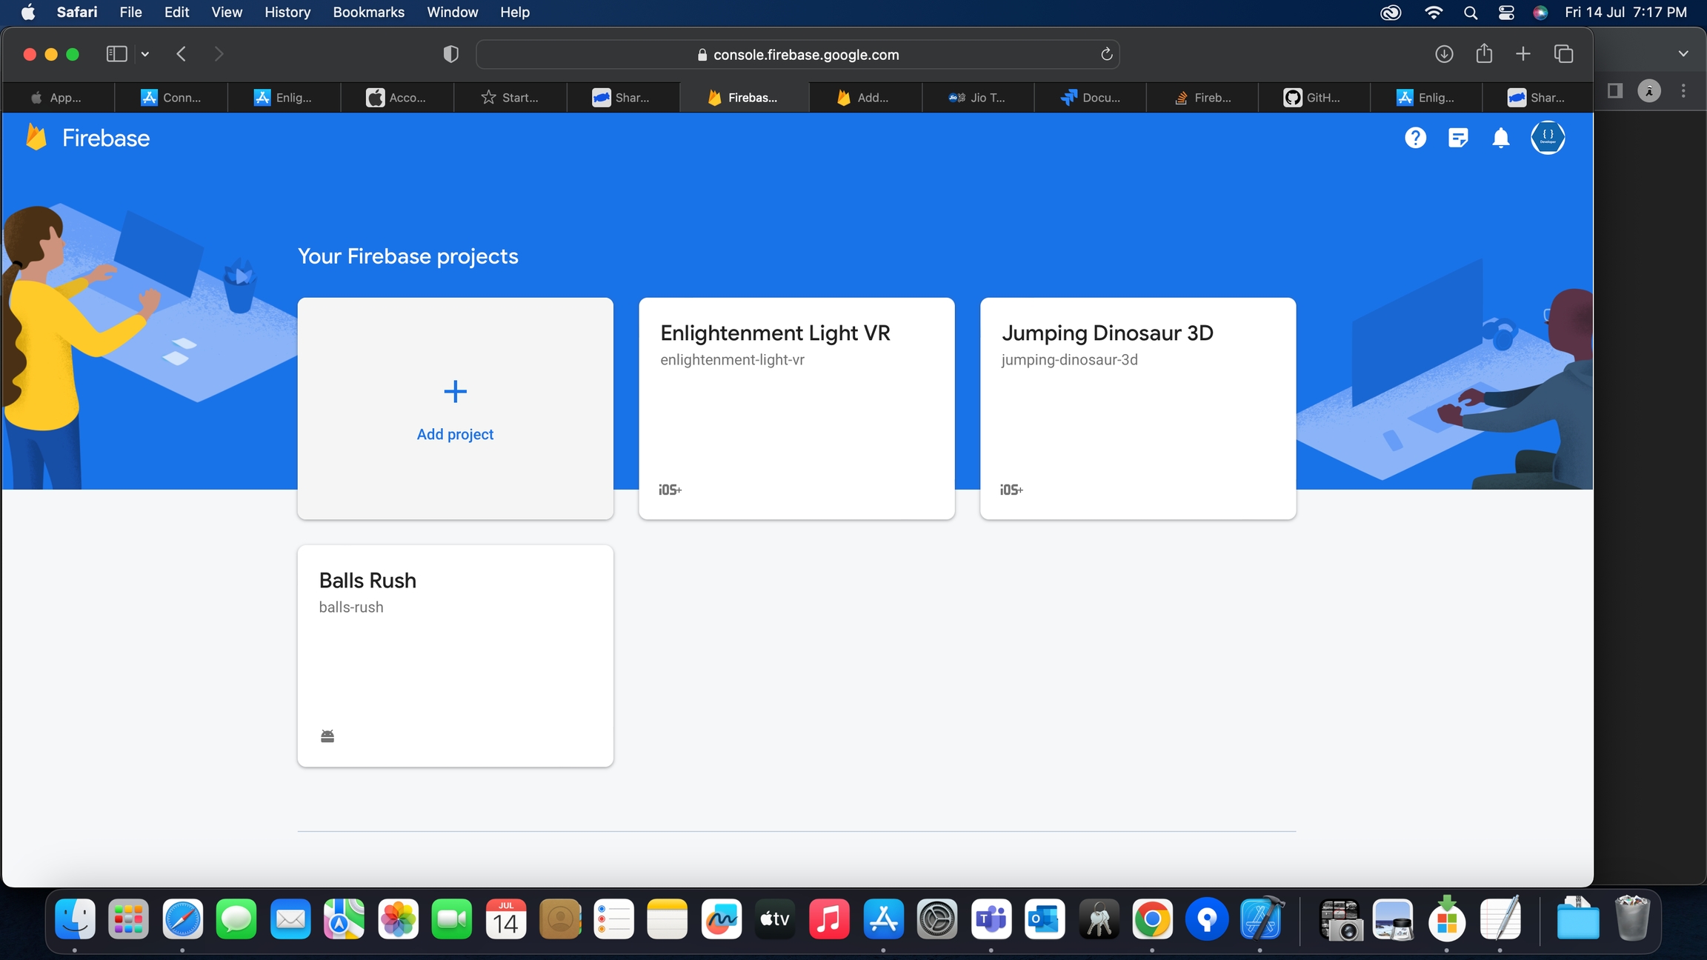Open Enlightenment Light VR project
This screenshot has height=960, width=1707.
coord(796,408)
